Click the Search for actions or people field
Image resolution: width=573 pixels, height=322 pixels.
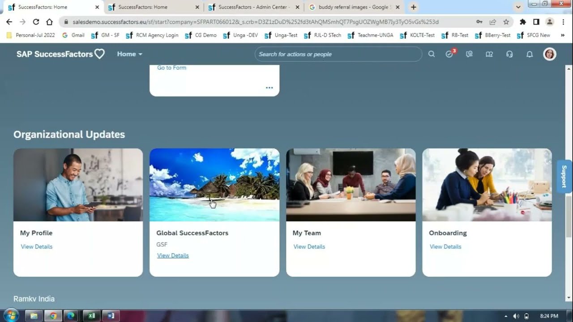pos(338,54)
